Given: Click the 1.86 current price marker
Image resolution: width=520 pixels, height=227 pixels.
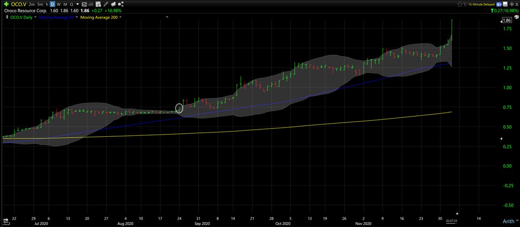Looking at the screenshot, I should coord(507,20).
